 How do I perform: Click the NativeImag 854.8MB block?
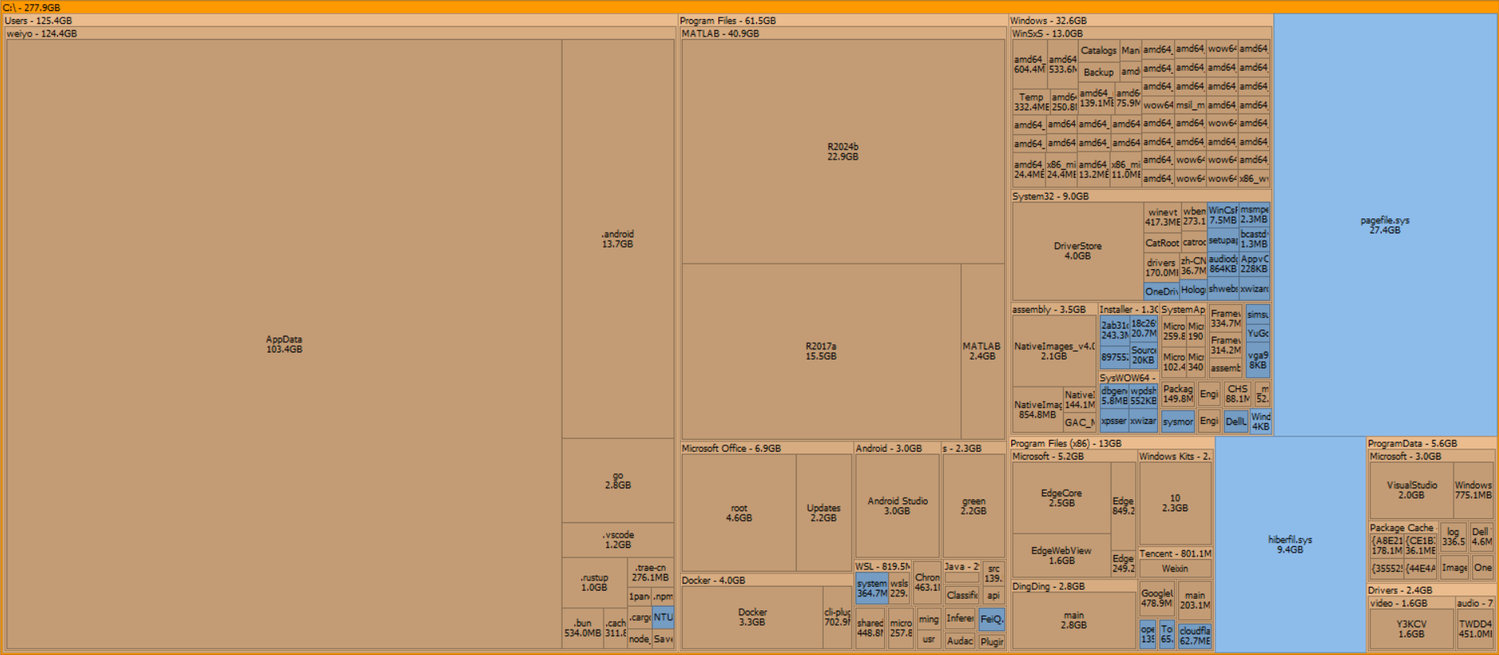(1037, 410)
